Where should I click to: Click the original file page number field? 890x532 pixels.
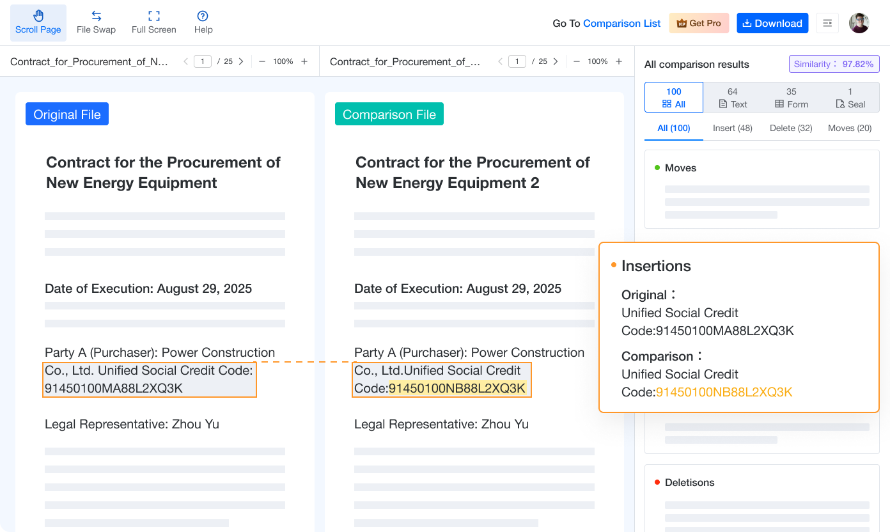203,61
